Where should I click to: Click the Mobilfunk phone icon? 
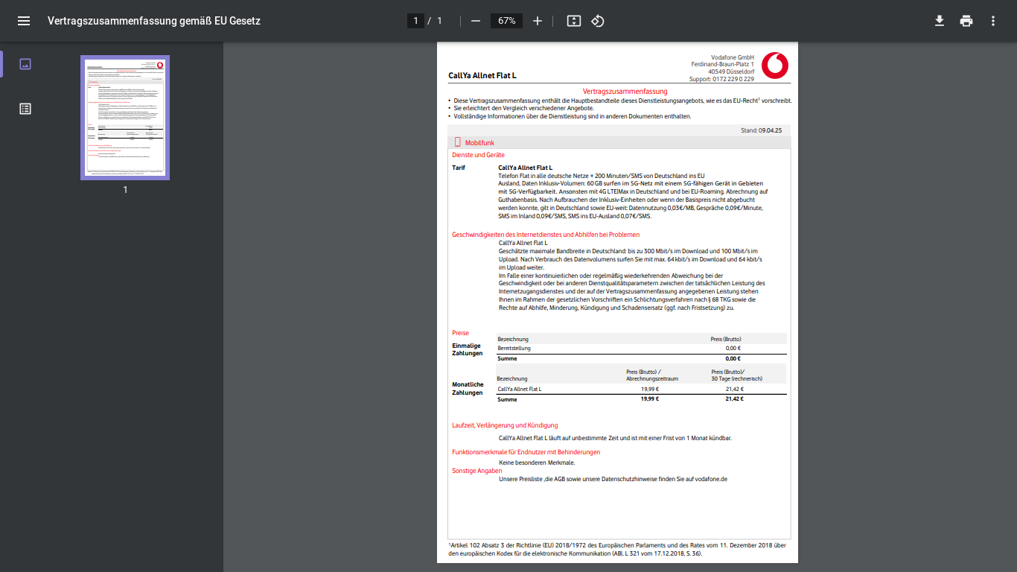coord(458,142)
